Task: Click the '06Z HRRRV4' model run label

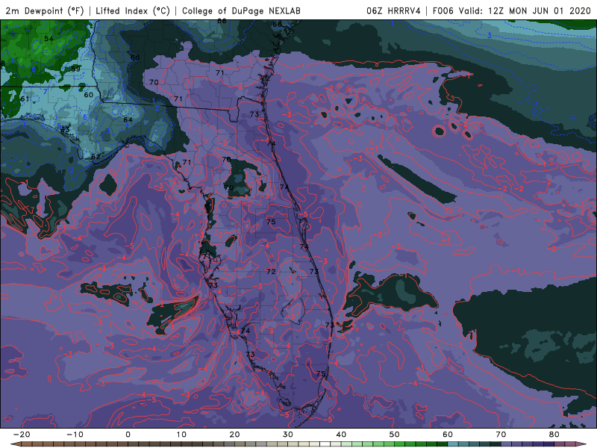Action: tap(393, 10)
